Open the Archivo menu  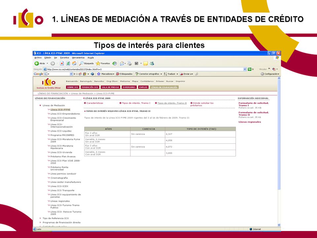(38, 58)
